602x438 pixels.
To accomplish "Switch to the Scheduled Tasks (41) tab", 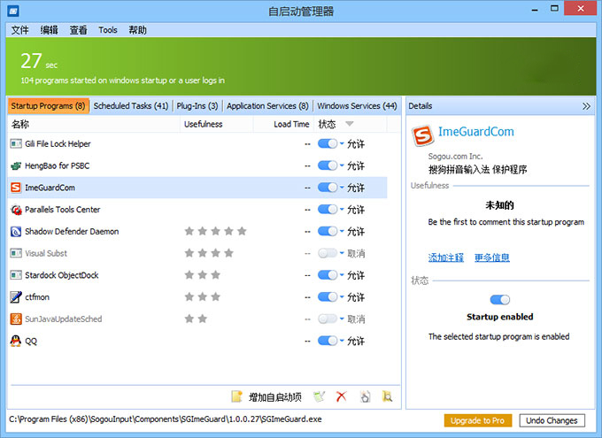I will pyautogui.click(x=131, y=106).
